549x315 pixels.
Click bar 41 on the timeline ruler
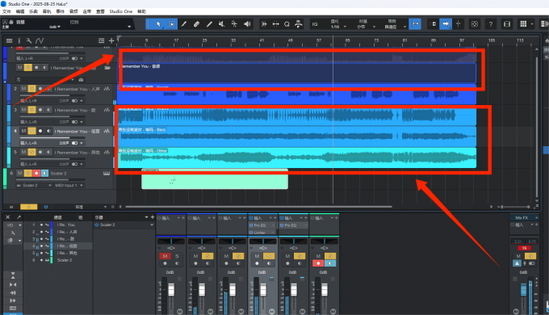coord(262,40)
